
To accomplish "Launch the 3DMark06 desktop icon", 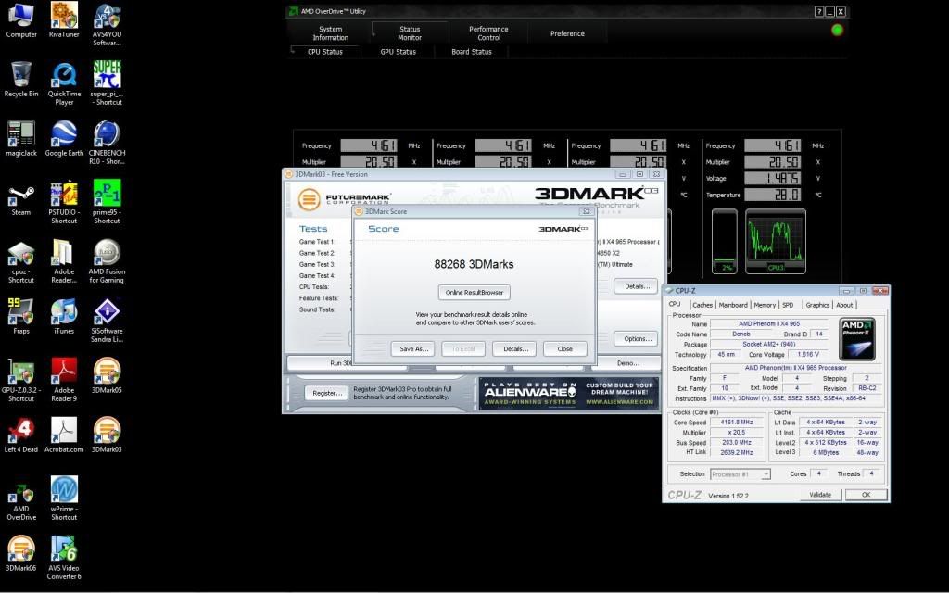I will tap(21, 554).
